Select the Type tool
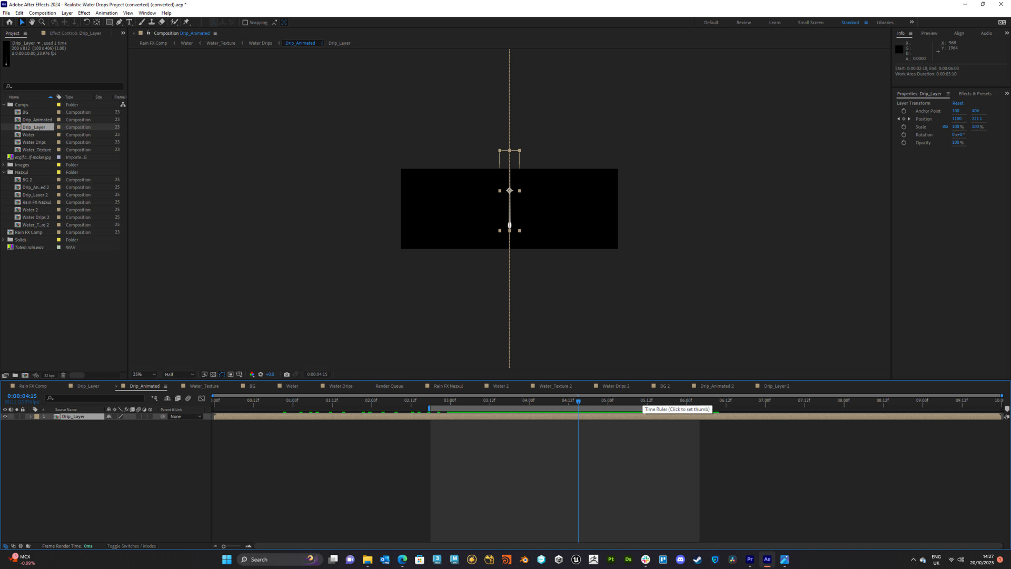The width and height of the screenshot is (1011, 569). (x=130, y=22)
